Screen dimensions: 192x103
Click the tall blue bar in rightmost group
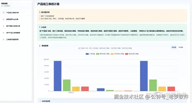144,76
